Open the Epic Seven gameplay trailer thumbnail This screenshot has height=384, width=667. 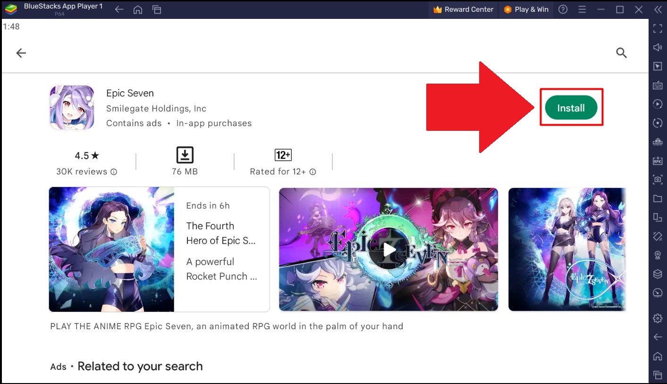pos(388,249)
